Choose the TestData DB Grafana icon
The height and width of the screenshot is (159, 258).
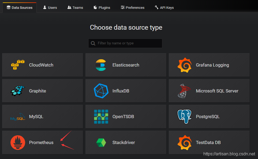click(184, 143)
